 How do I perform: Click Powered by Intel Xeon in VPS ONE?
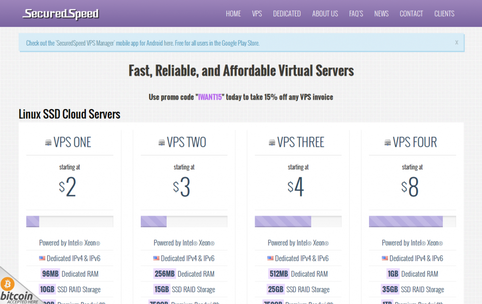(x=70, y=243)
